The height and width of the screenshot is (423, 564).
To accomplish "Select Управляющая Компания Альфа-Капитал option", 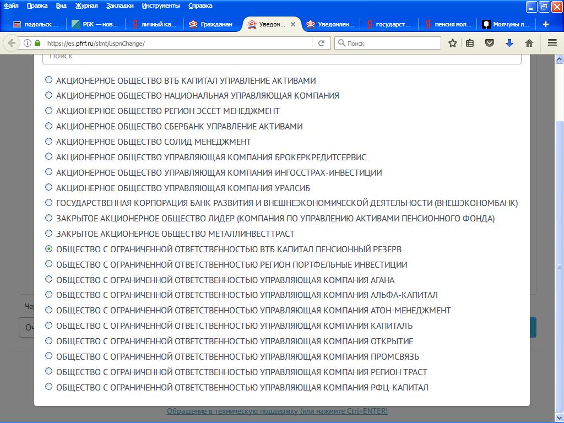I will 49,295.
